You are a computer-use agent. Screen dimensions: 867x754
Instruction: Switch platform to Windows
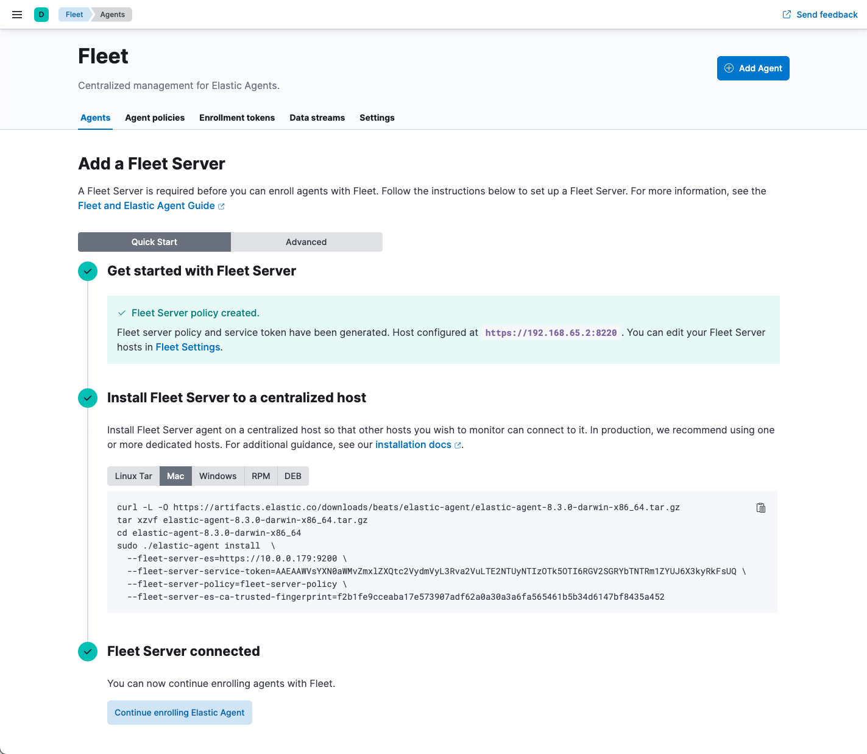[x=218, y=476]
